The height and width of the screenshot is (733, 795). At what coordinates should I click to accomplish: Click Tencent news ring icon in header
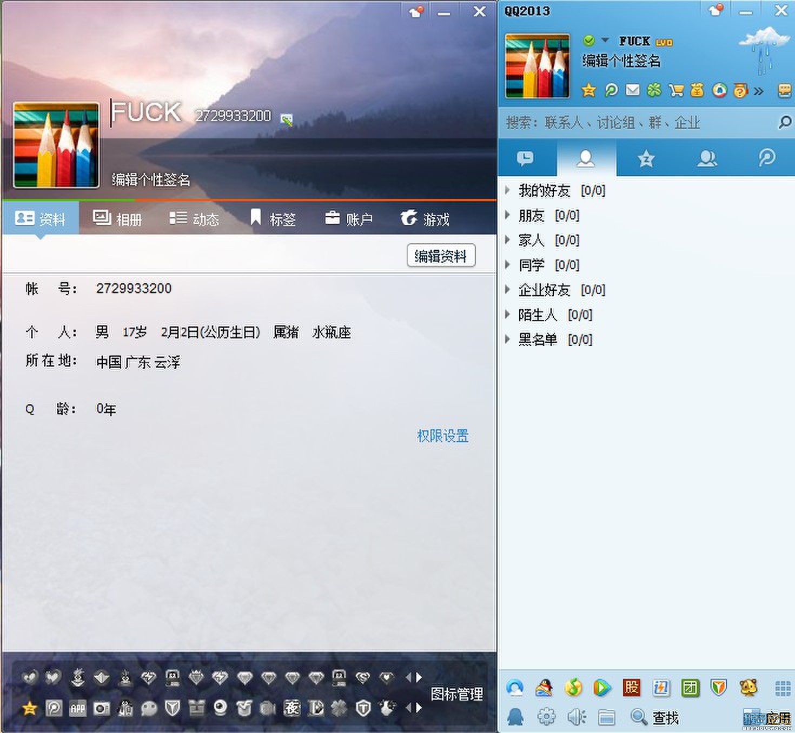click(x=719, y=90)
